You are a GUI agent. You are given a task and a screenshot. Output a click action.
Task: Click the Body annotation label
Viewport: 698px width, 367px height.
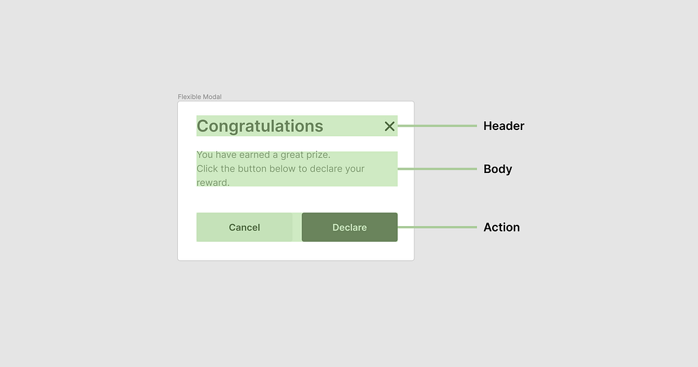tap(497, 169)
